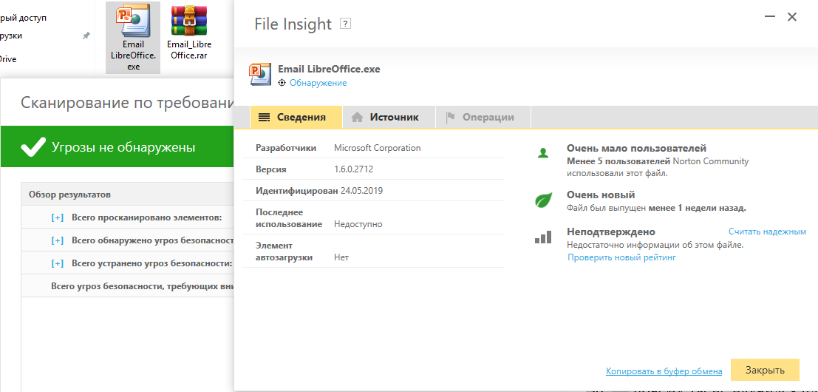Switch to the Сведения tab
This screenshot has height=392, width=818.
point(296,117)
